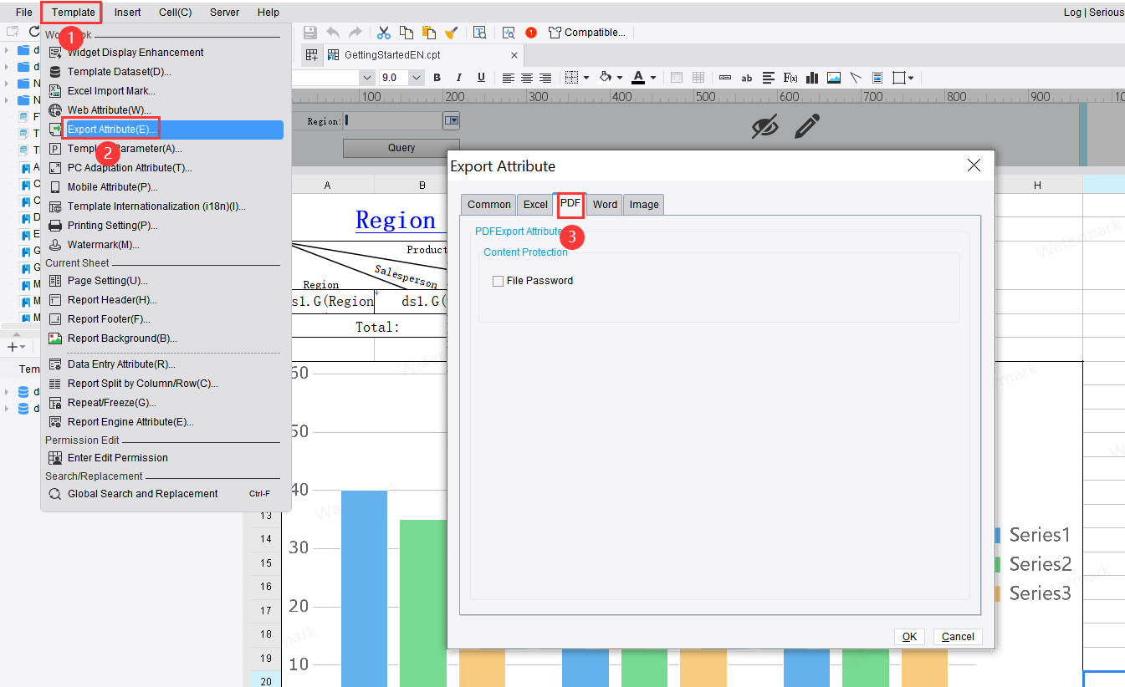Insert an image with the picture icon
The width and height of the screenshot is (1125, 687).
click(x=834, y=78)
